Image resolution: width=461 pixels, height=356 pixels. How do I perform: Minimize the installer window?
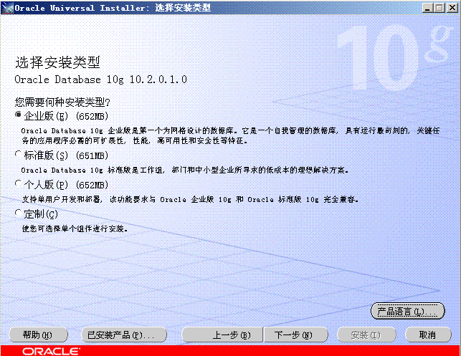point(427,8)
